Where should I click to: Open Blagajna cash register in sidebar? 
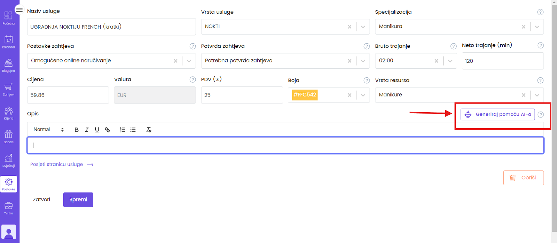pyautogui.click(x=9, y=66)
